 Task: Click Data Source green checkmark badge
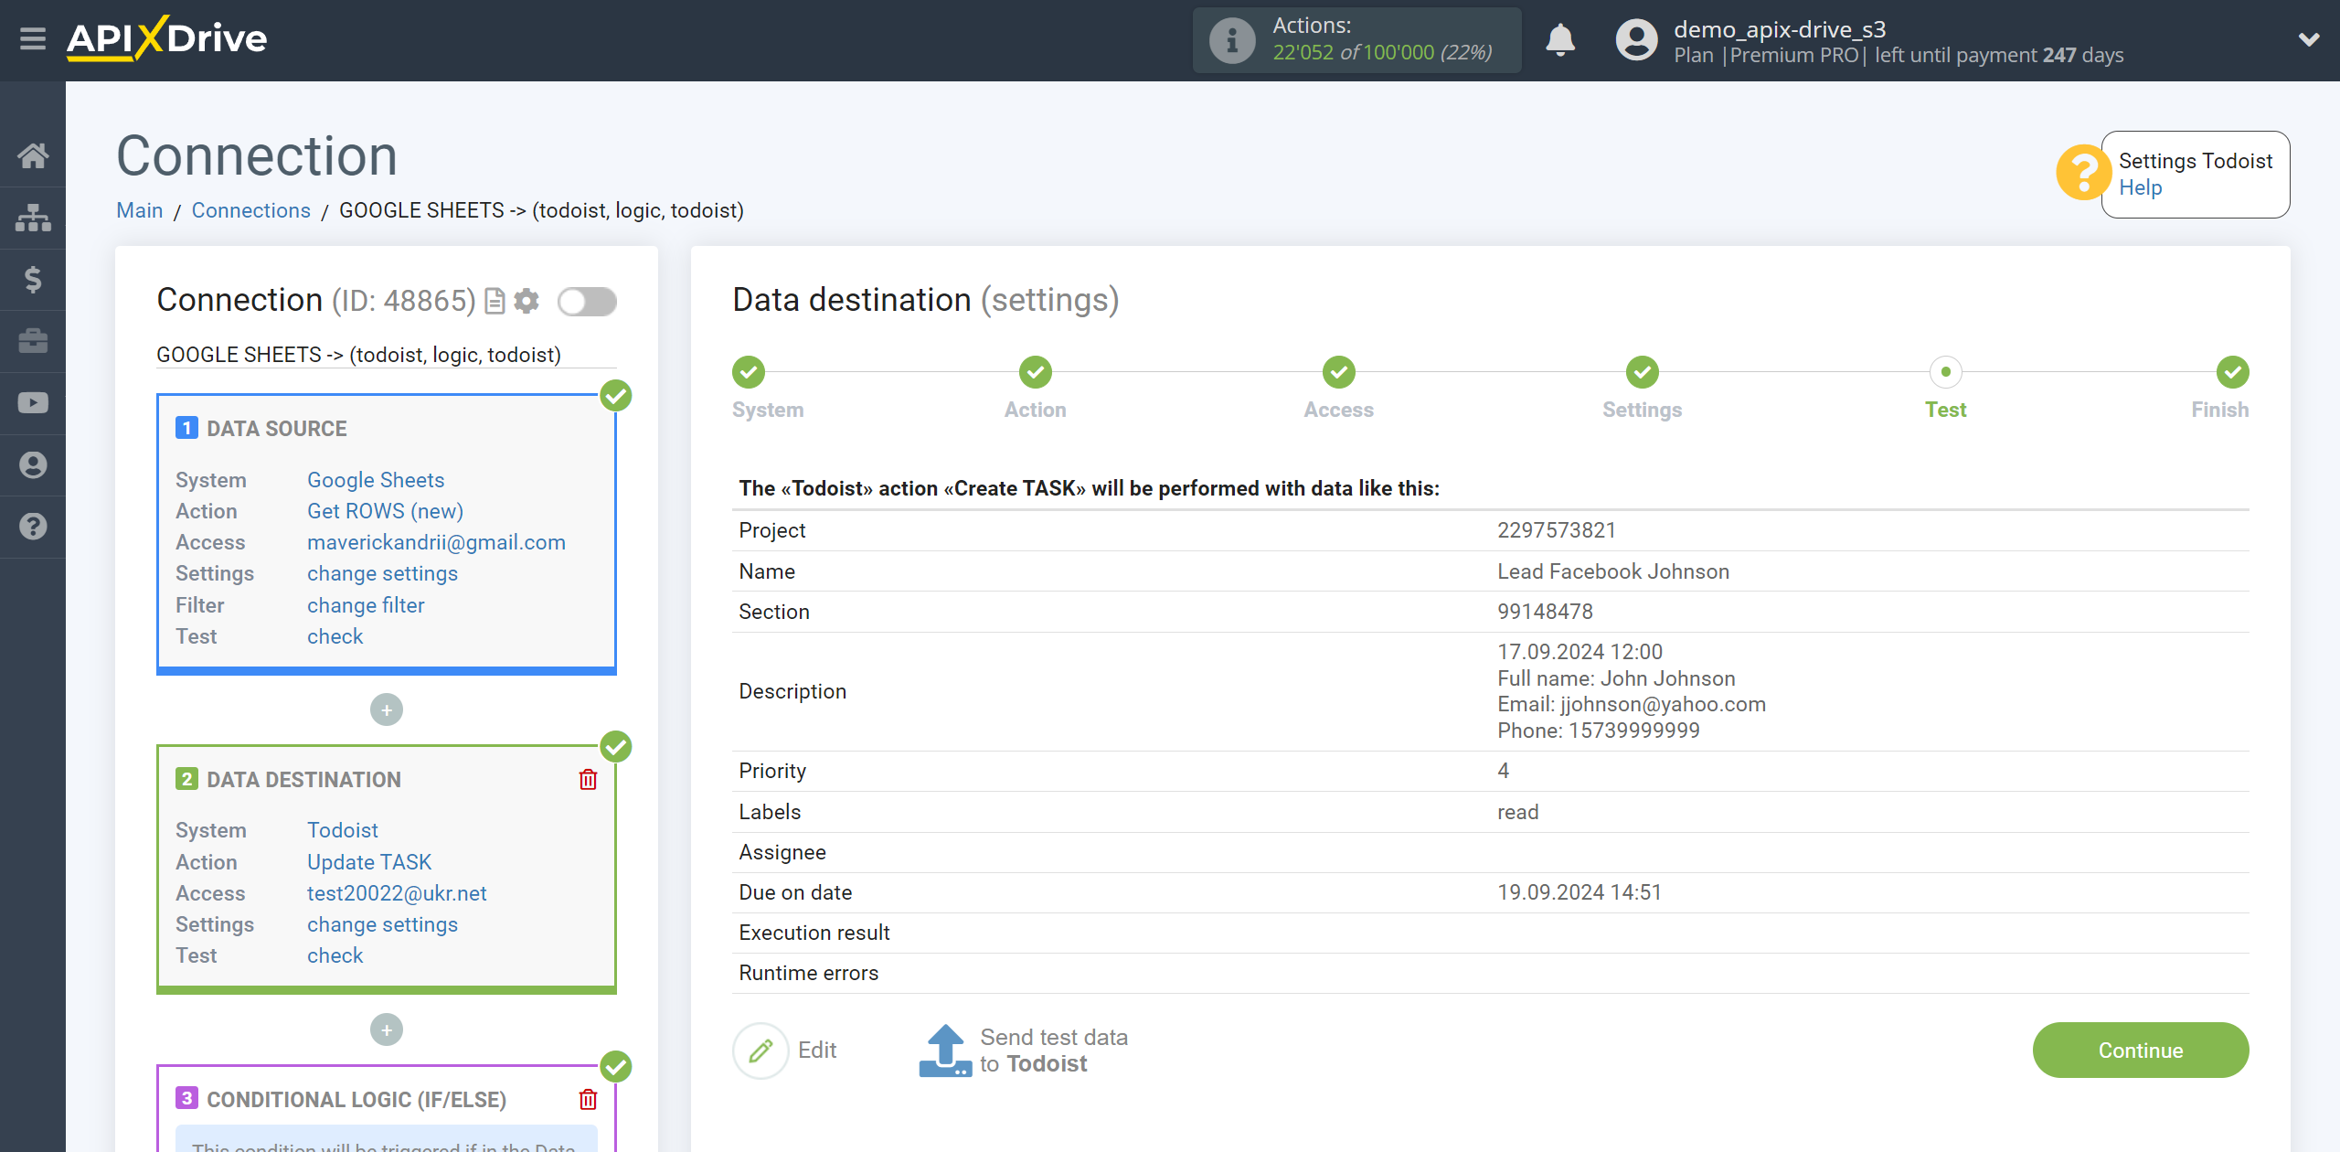pyautogui.click(x=616, y=396)
